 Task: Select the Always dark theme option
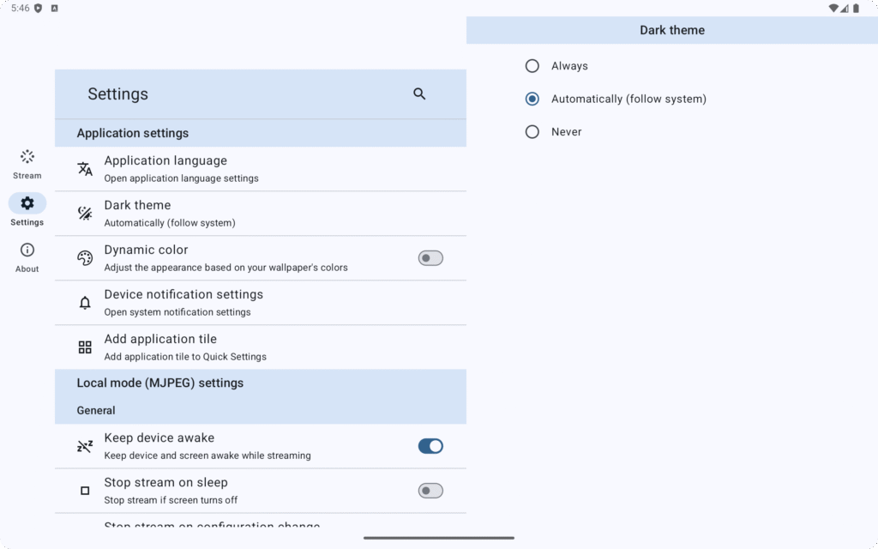click(532, 65)
